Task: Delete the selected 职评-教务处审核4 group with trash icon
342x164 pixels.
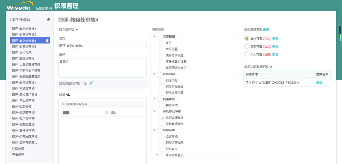Action: pos(47,40)
